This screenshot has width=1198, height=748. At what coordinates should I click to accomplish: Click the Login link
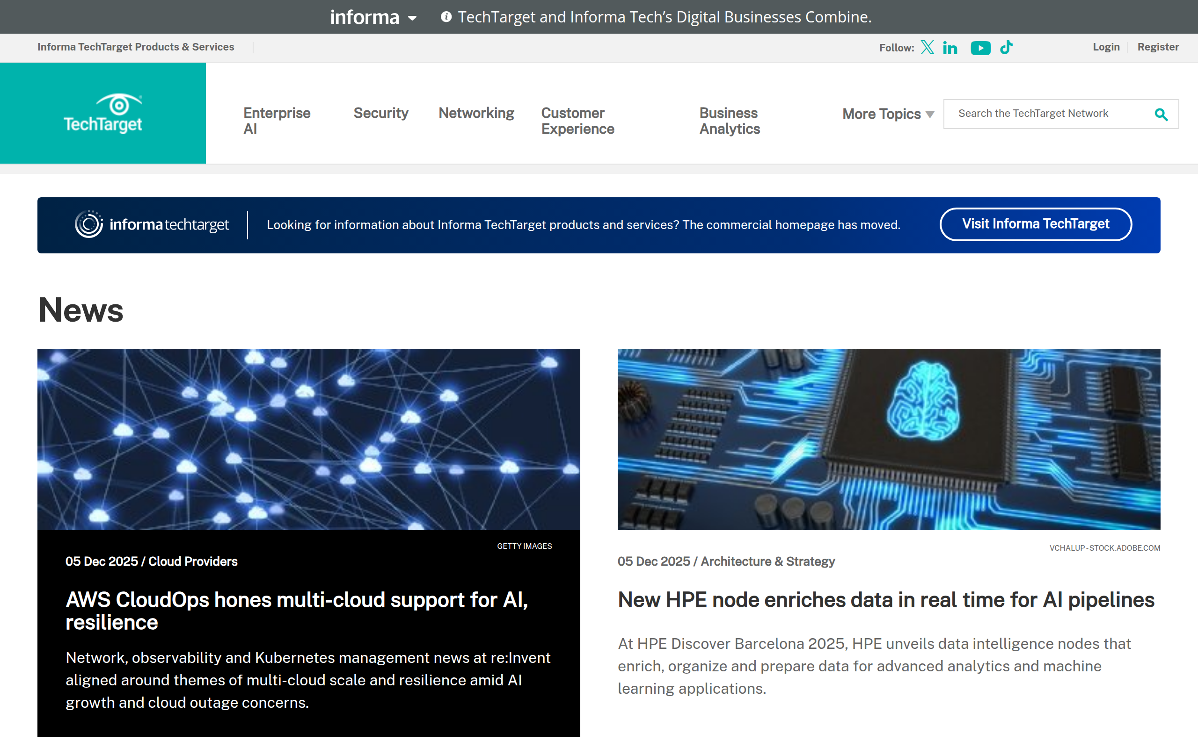click(x=1106, y=47)
